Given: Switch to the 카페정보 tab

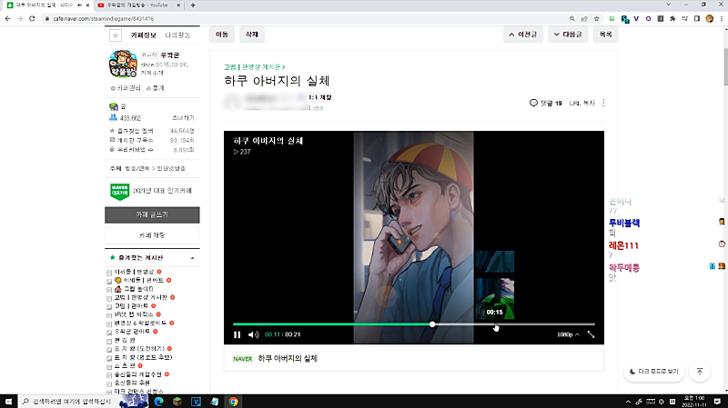Looking at the screenshot, I should [x=144, y=35].
